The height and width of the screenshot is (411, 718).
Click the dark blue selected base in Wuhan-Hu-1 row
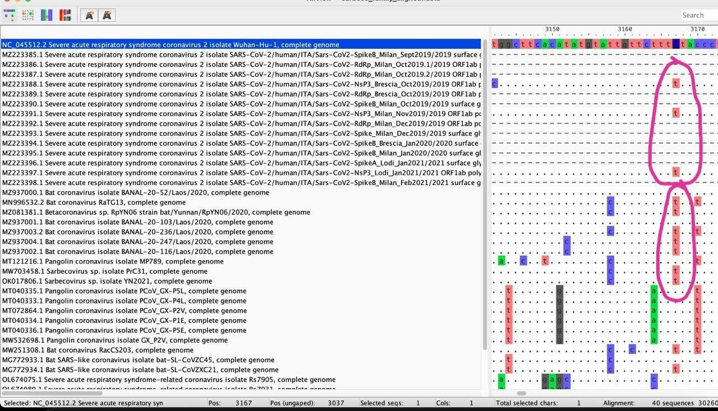point(675,44)
